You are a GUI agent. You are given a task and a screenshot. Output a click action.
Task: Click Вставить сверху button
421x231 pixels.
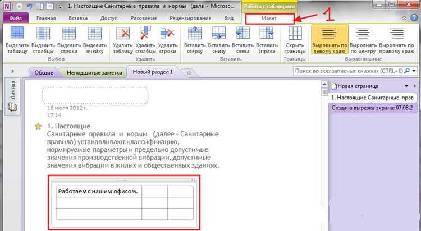195,40
